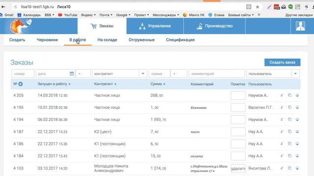Click the return-arrow icon for order 4 205
The height and width of the screenshot is (176, 314).
282,95
